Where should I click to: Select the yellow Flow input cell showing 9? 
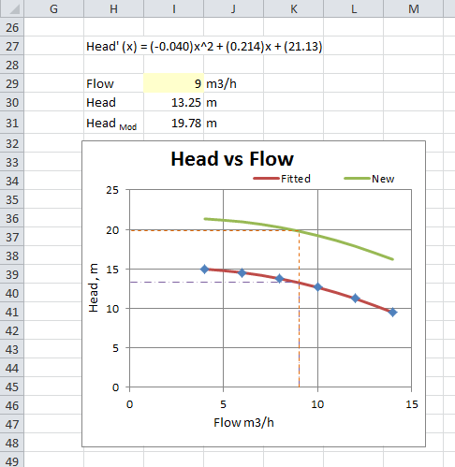pyautogui.click(x=173, y=83)
